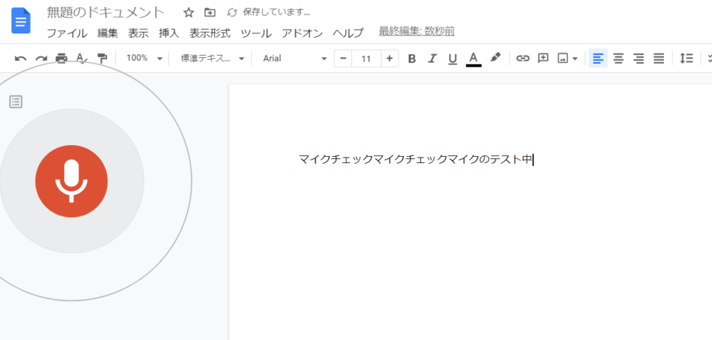712x340 pixels.
Task: Run spelling and grammar check
Action: 82,58
